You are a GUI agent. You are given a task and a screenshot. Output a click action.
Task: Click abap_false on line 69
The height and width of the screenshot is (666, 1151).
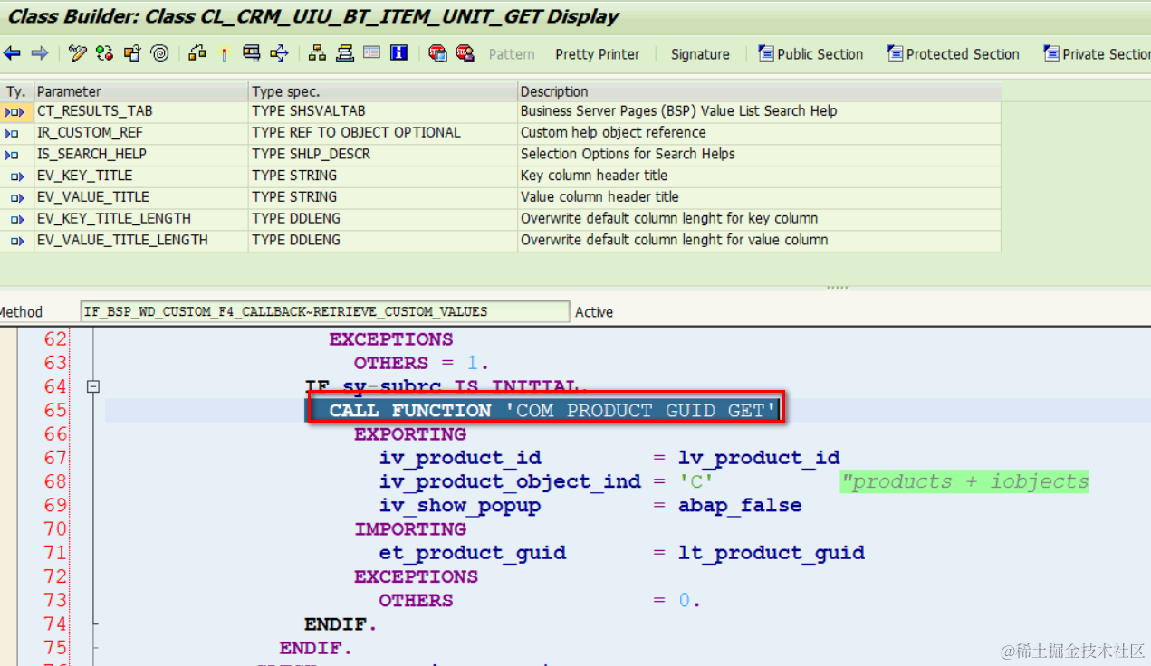[x=740, y=505]
